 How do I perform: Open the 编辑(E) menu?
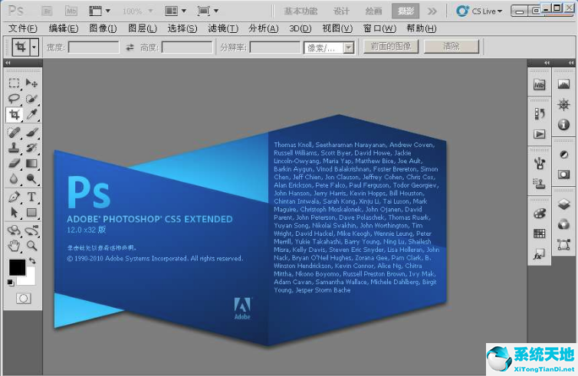(64, 28)
